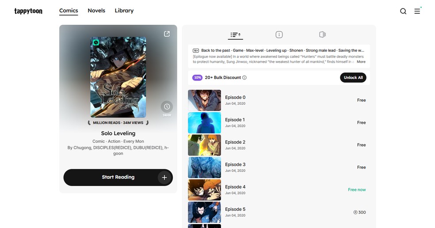The width and height of the screenshot is (435, 228).
Task: Click the 20+ Bulk Discount text
Action: [x=223, y=78]
